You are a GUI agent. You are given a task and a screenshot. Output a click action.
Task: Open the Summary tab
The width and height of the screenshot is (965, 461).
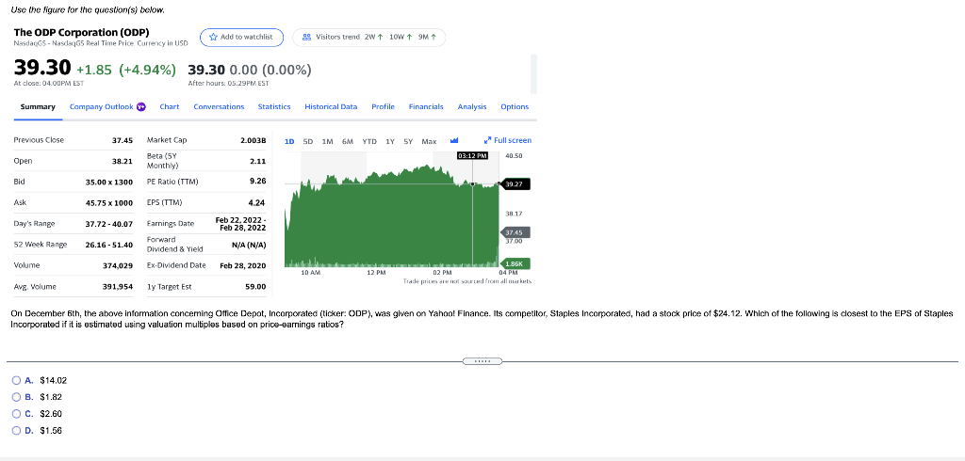point(38,107)
